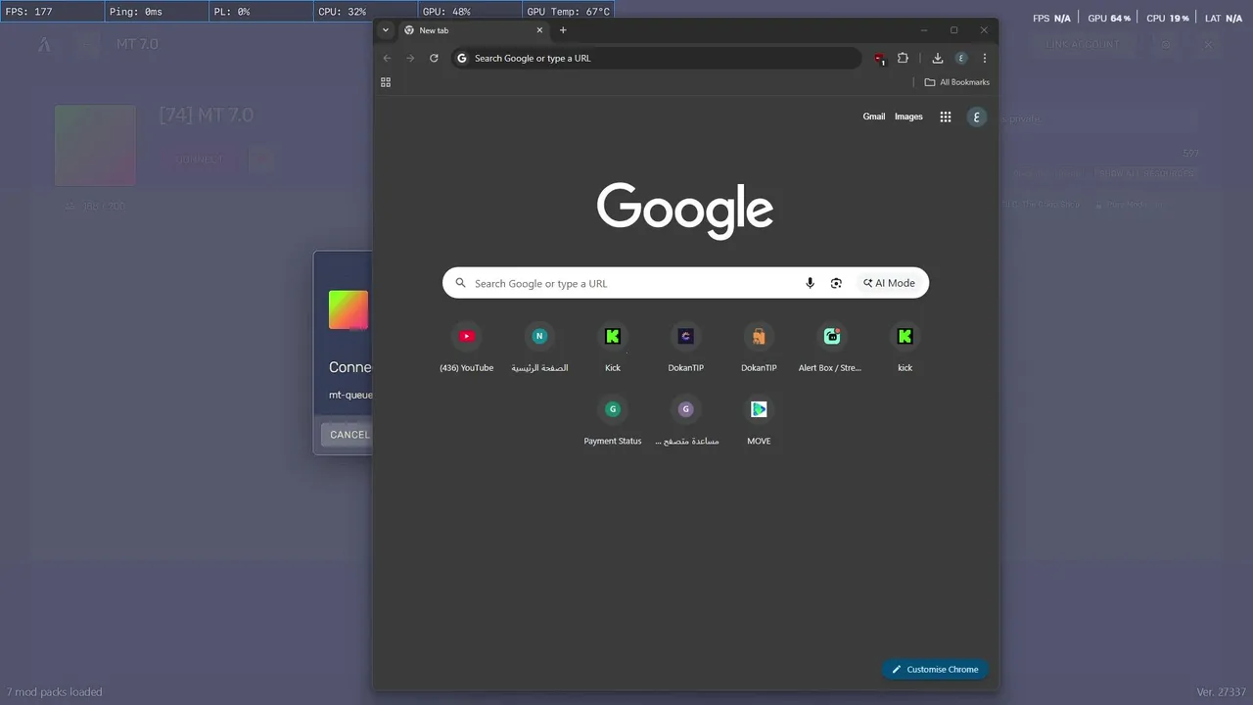Click the magnifier icon in search box
1253x705 pixels.
click(x=460, y=283)
